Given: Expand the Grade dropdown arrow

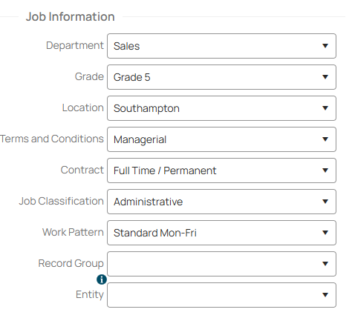Looking at the screenshot, I should pos(325,77).
